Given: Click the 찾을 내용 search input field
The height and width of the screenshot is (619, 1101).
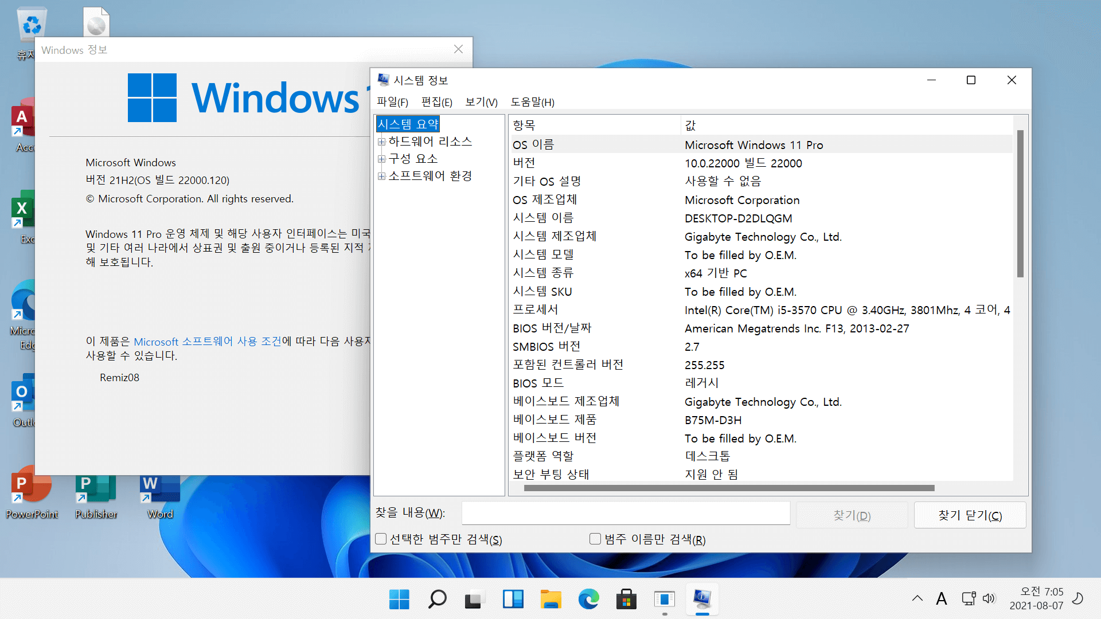Looking at the screenshot, I should point(626,513).
